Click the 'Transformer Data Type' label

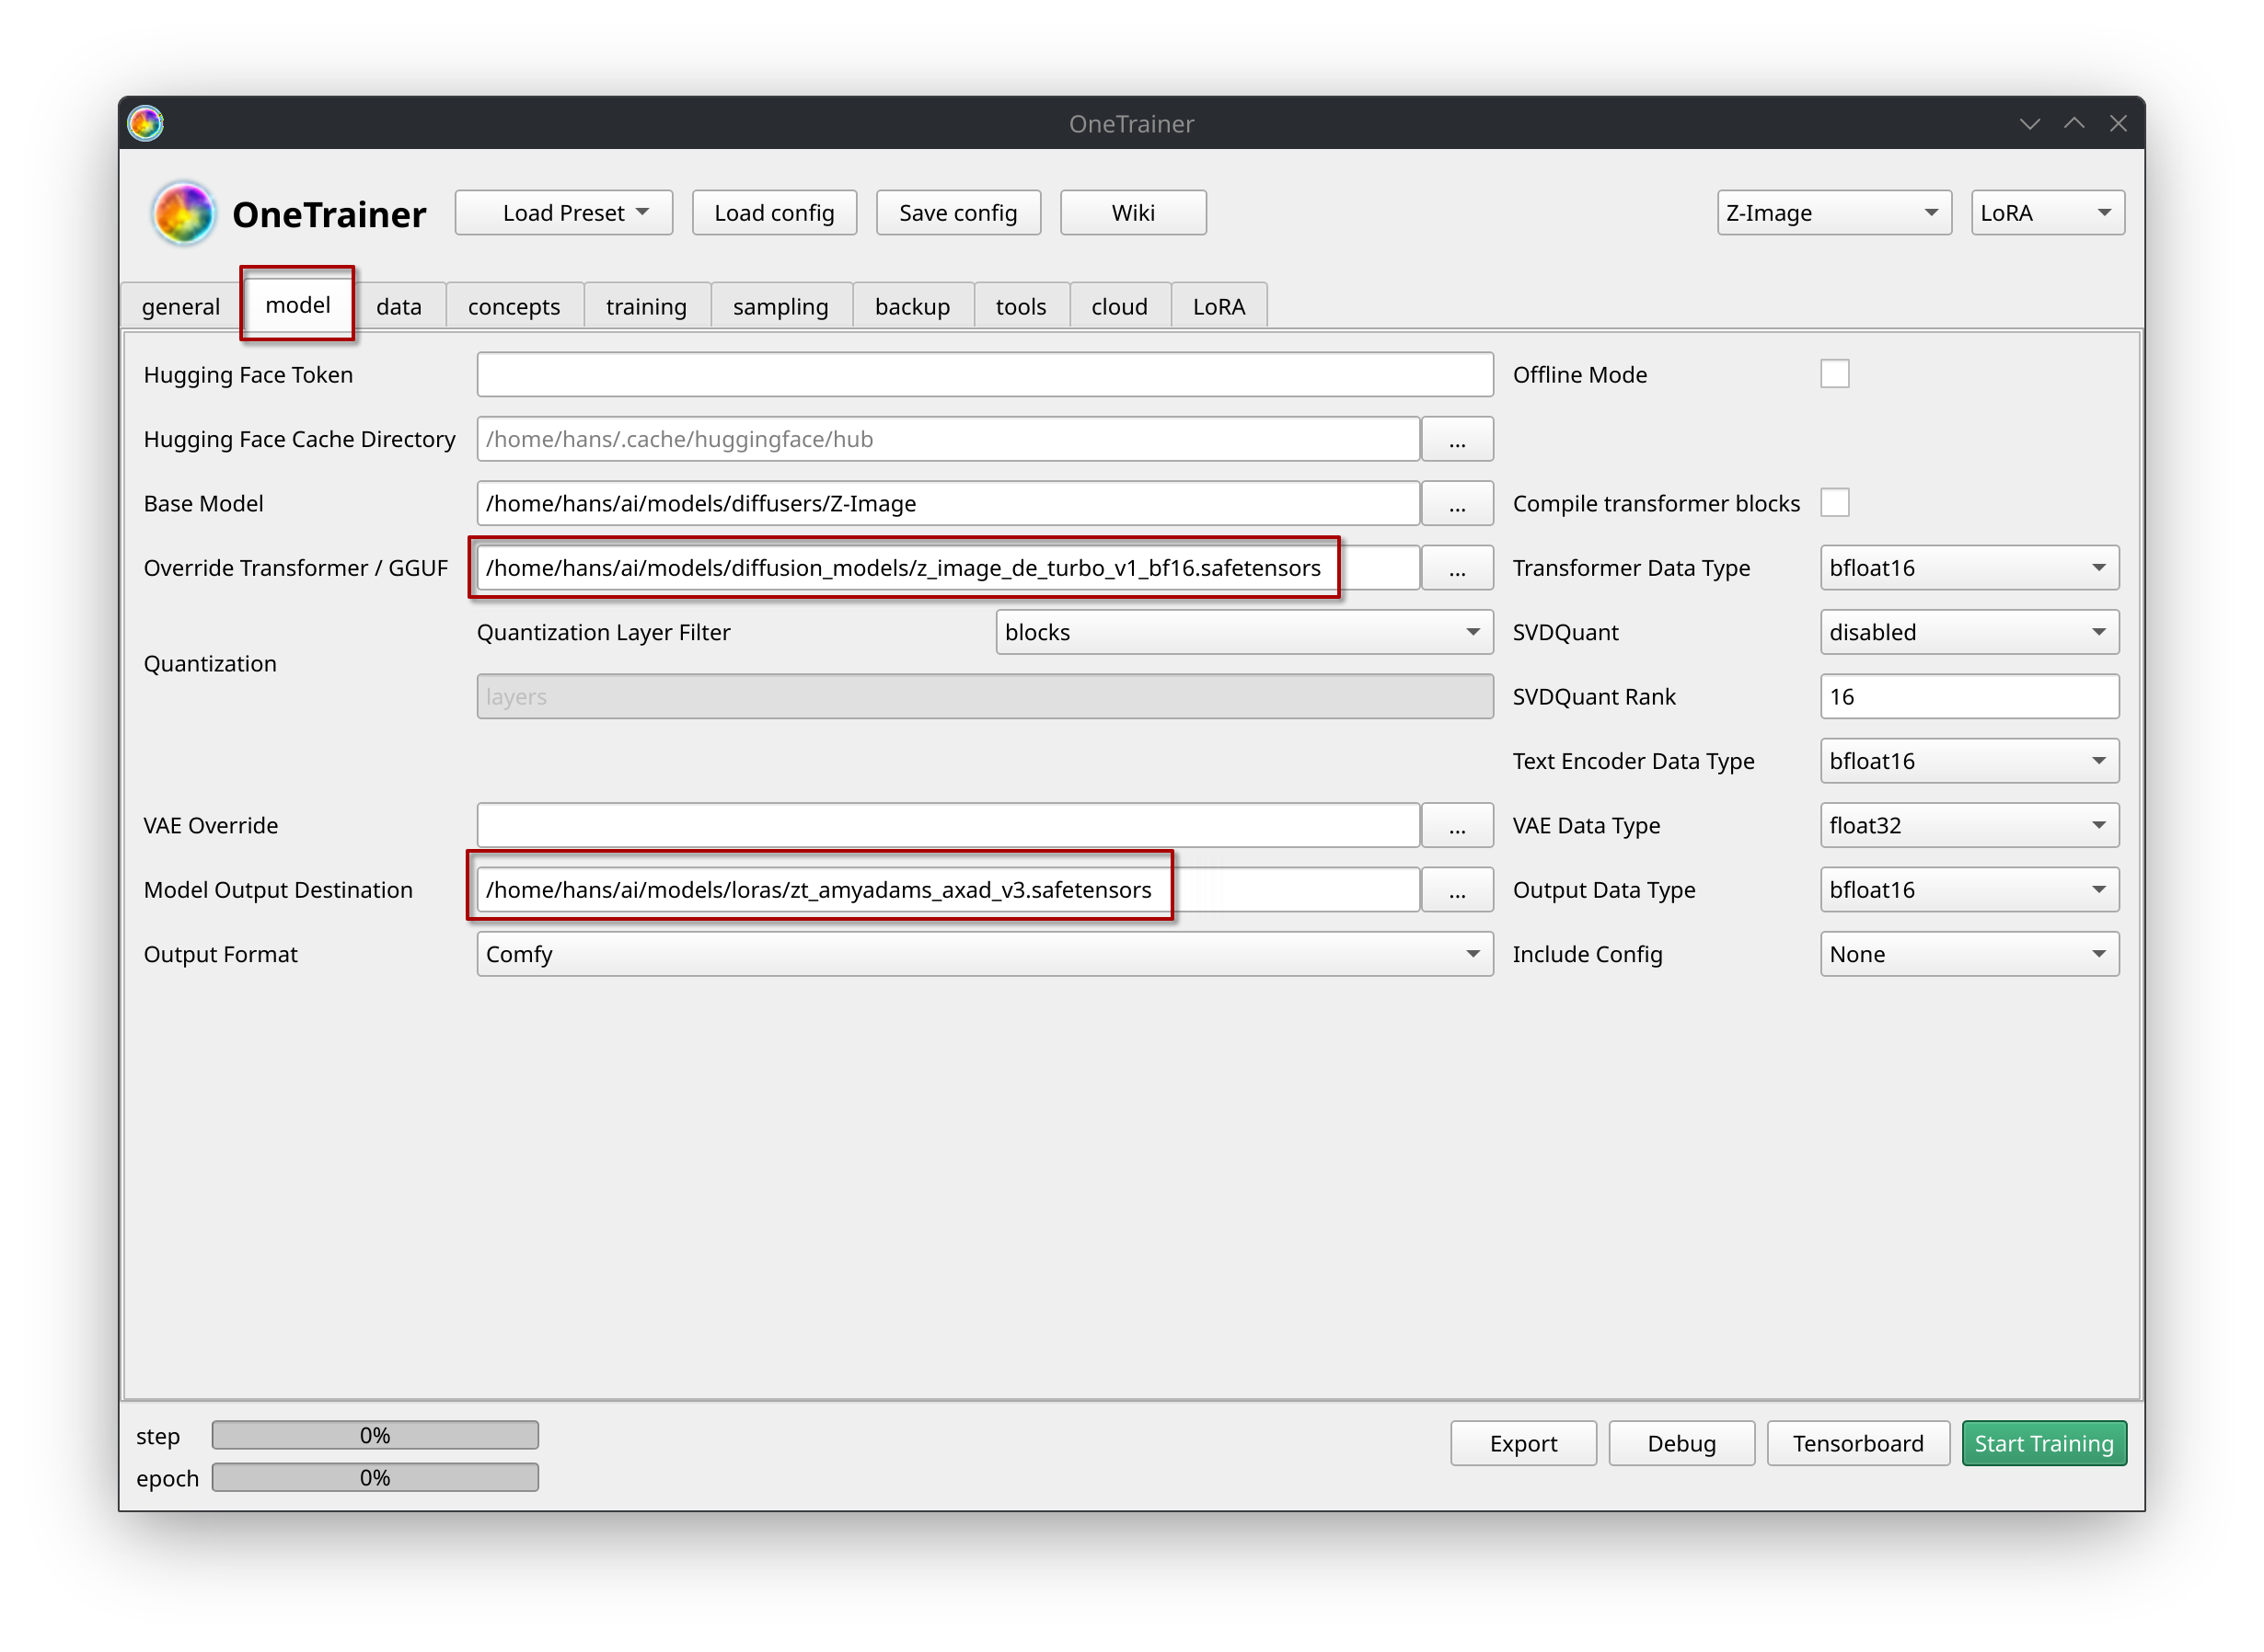click(1631, 568)
